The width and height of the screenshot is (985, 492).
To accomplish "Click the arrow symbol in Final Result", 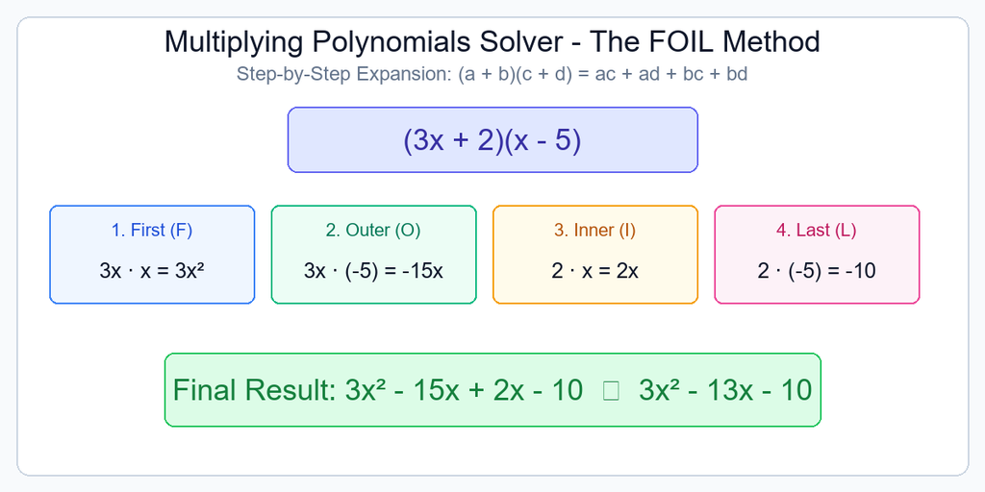I will [611, 391].
